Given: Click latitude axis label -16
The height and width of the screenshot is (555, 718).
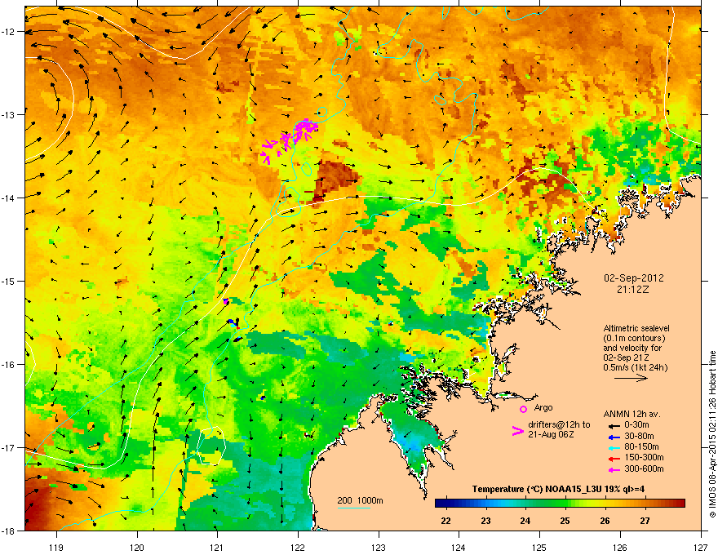Looking at the screenshot, I should pos(9,365).
